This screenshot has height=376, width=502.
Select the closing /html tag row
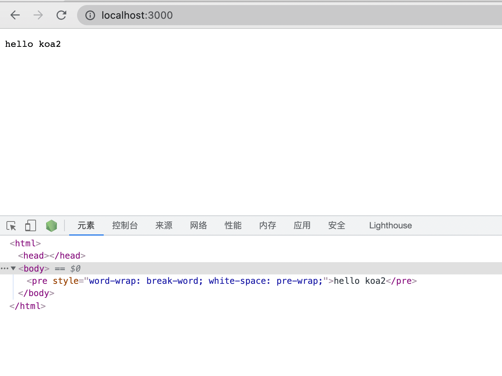[28, 306]
